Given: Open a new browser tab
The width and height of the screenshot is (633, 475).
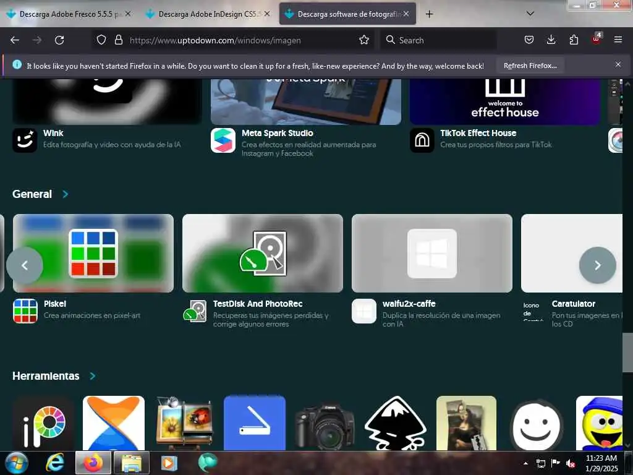Looking at the screenshot, I should (429, 14).
